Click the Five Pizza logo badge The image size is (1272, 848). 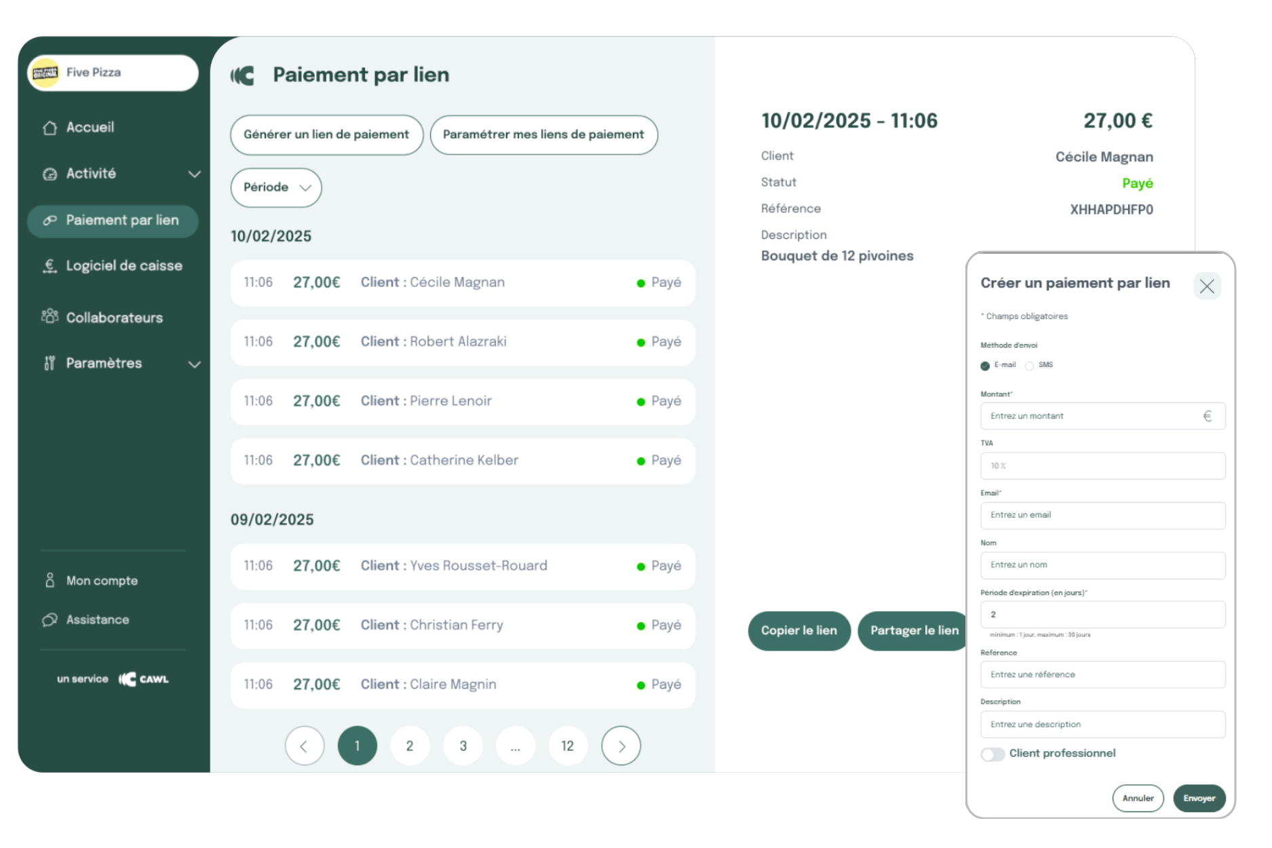coord(45,73)
